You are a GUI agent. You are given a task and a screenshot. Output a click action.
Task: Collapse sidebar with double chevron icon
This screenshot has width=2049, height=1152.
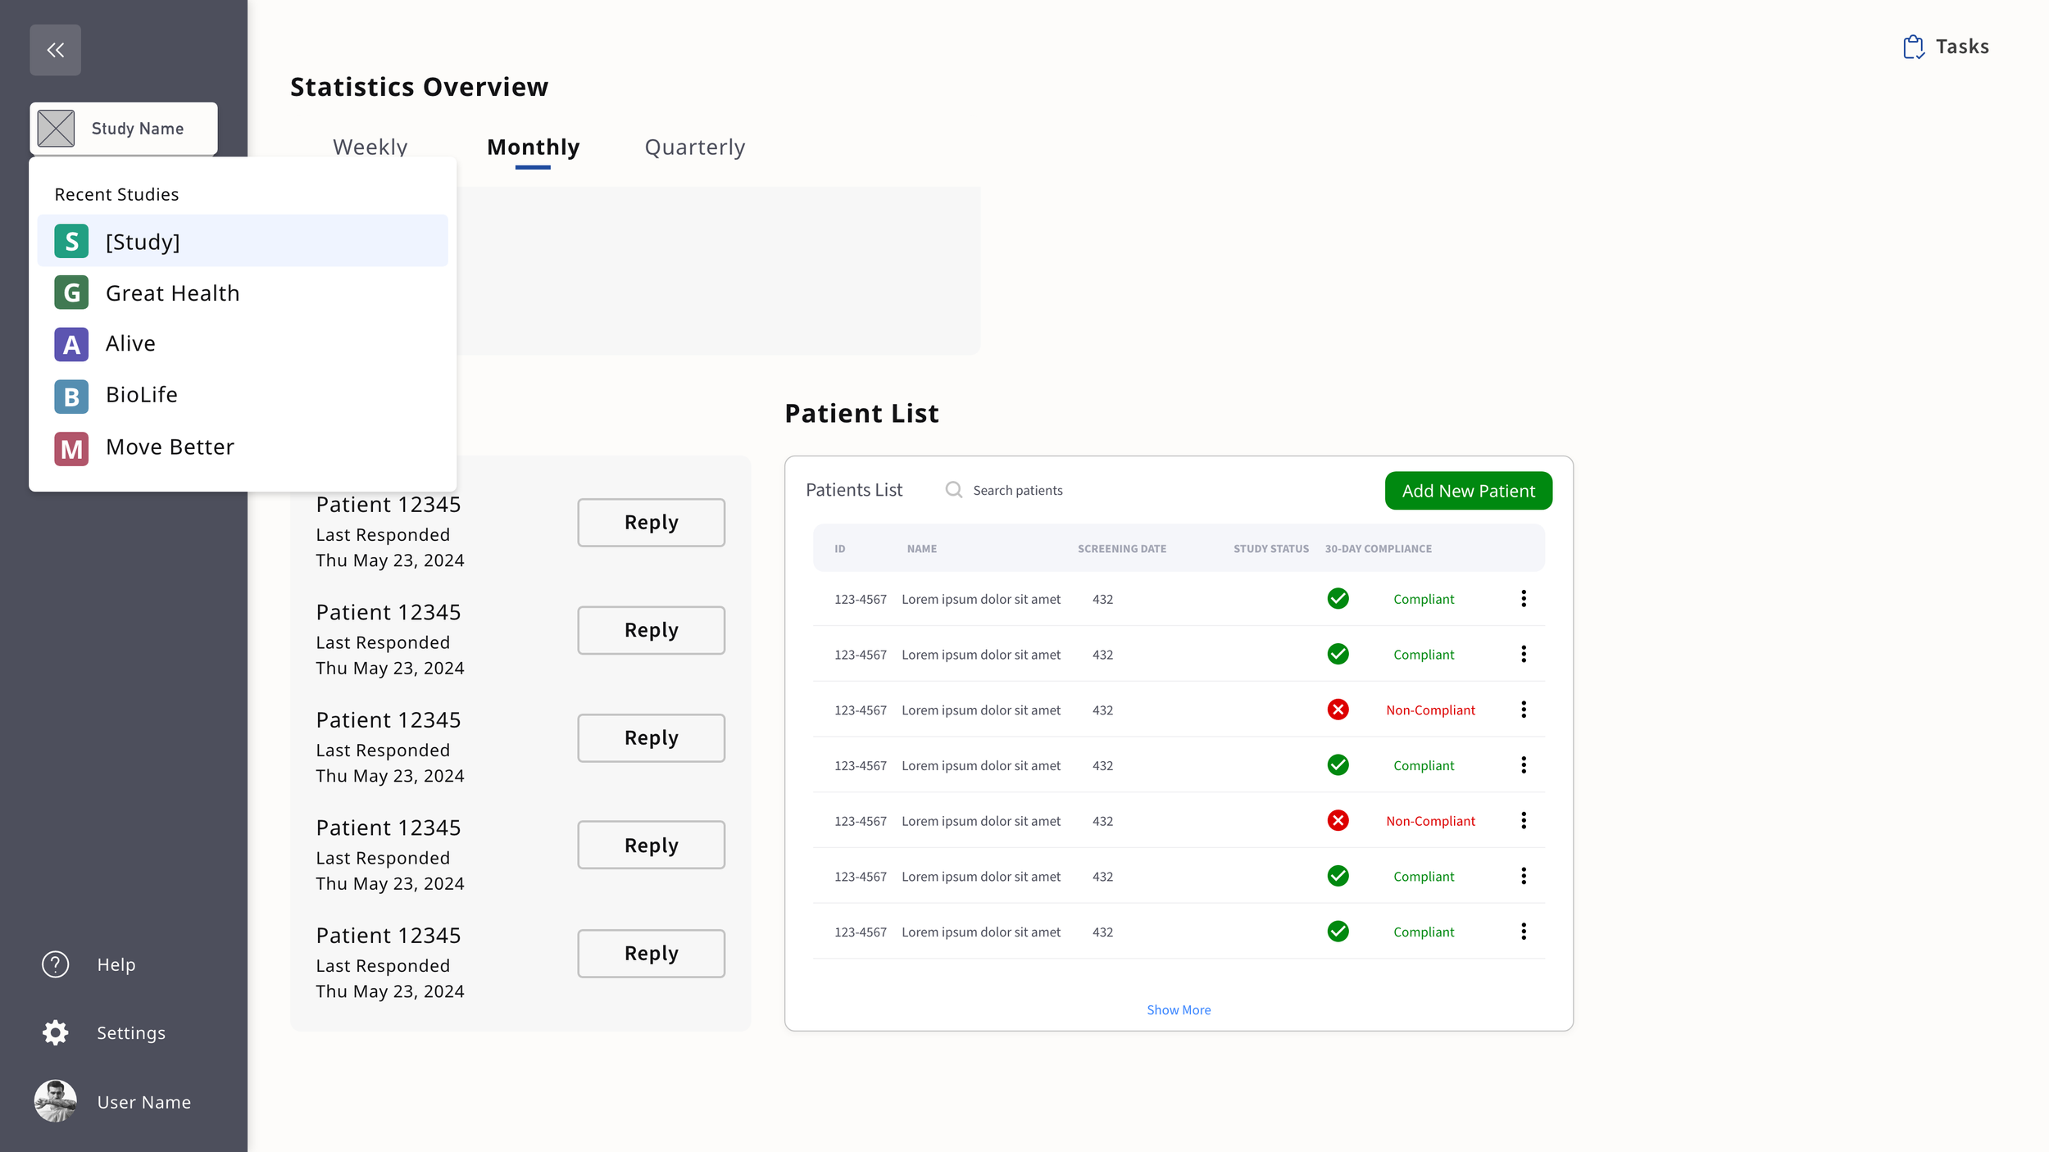[55, 50]
